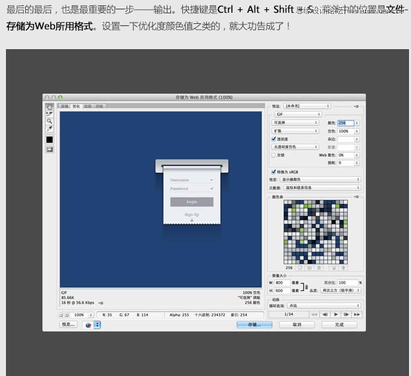Open the Web snap value stepper arrows

click(x=357, y=155)
